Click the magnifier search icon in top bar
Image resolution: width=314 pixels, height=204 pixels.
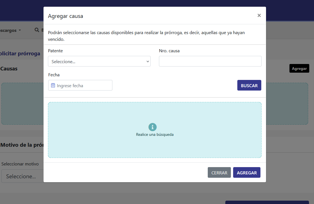(x=37, y=30)
